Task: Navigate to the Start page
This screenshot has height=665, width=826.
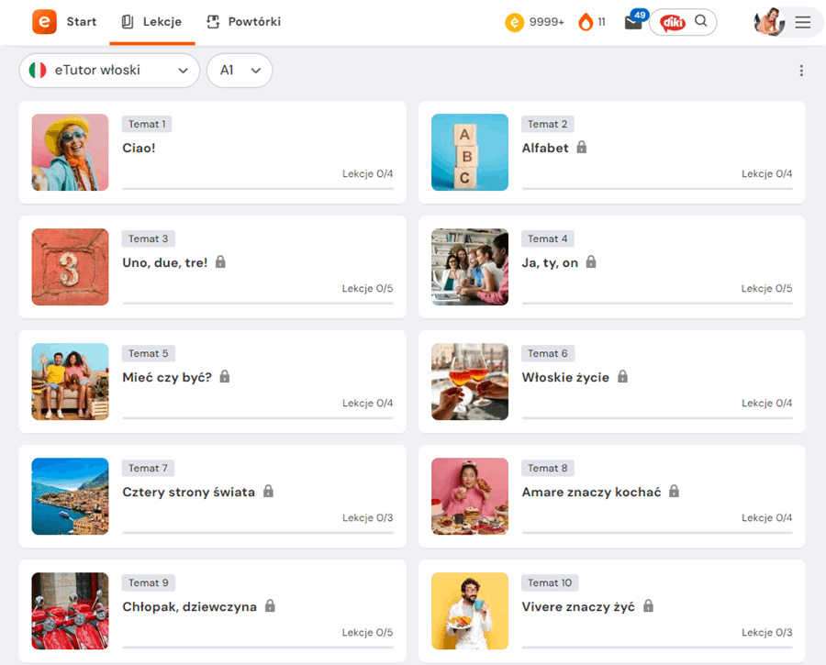Action: click(82, 21)
